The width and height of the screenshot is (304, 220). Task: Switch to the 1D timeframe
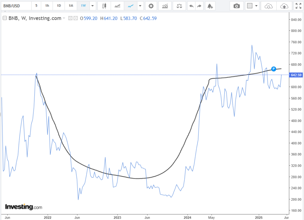pos(59,5)
